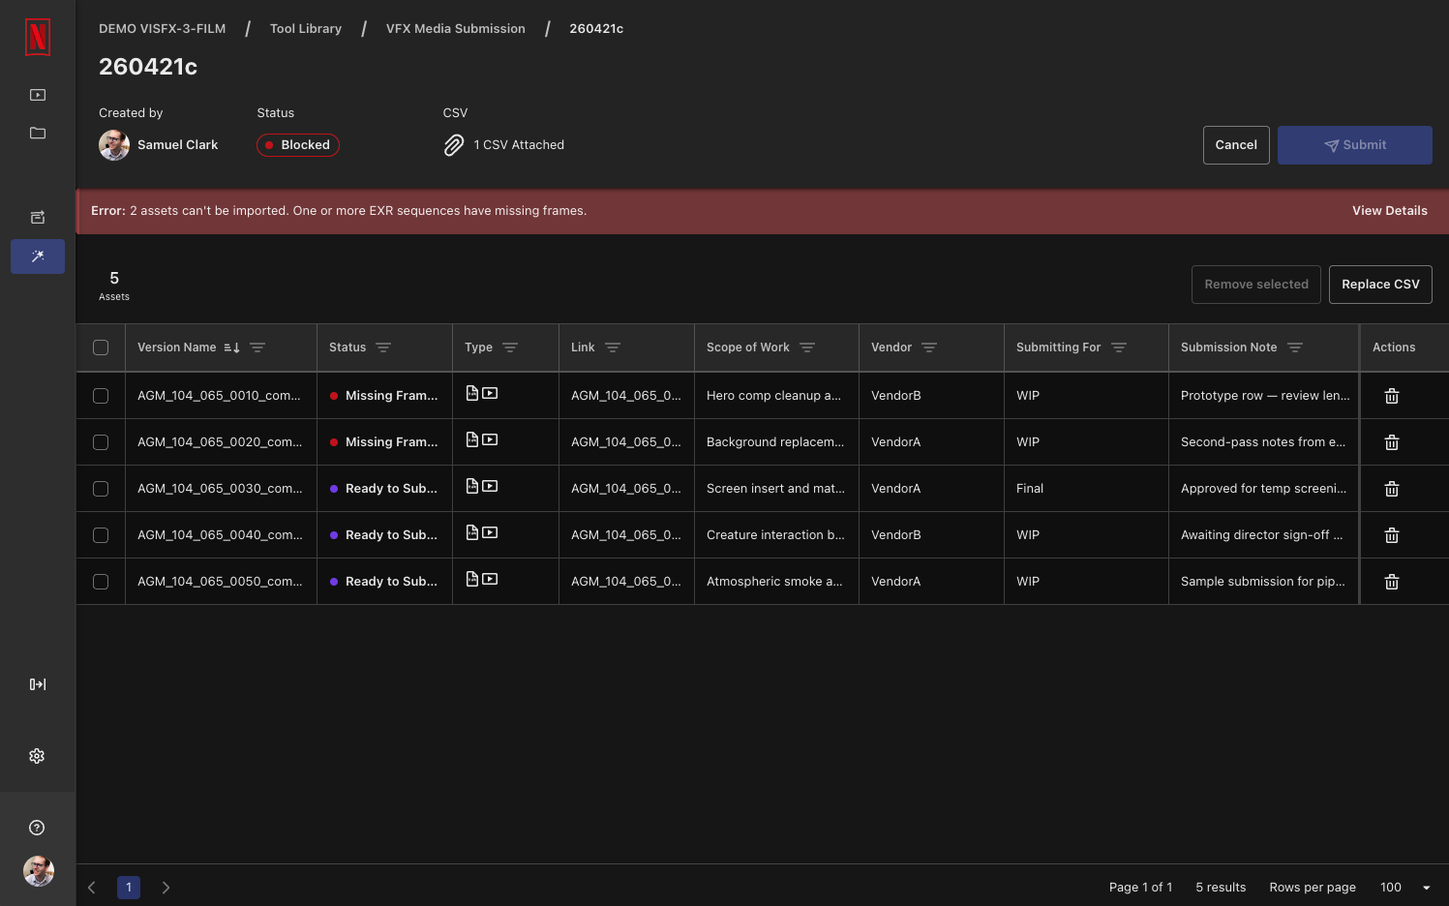Delete the AGM_104_065_0010 row with trash icon
The image size is (1449, 906).
pos(1392,396)
